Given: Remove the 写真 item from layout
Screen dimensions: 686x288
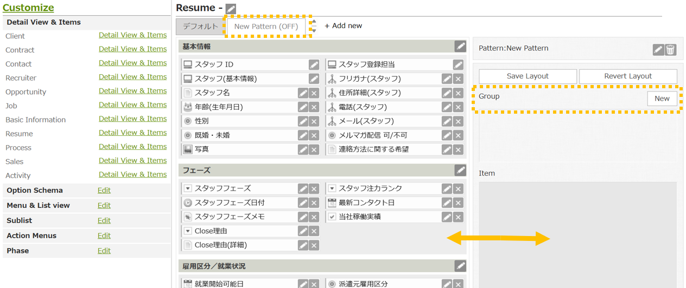Looking at the screenshot, I should click(x=314, y=149).
